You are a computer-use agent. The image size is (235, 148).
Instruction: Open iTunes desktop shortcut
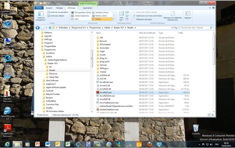click(8, 25)
